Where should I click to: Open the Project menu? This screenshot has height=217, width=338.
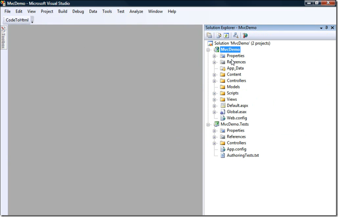pyautogui.click(x=47, y=12)
